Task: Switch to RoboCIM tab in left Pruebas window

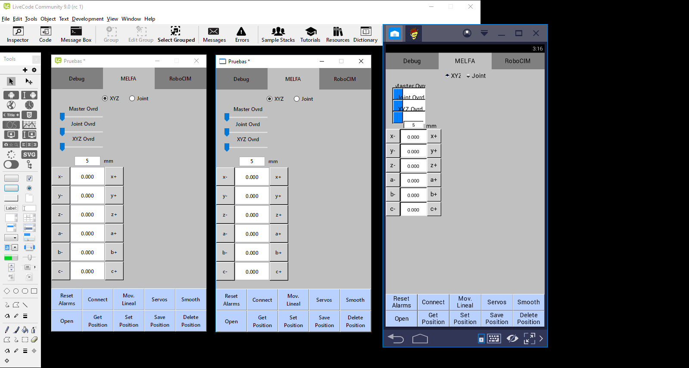Action: point(180,79)
